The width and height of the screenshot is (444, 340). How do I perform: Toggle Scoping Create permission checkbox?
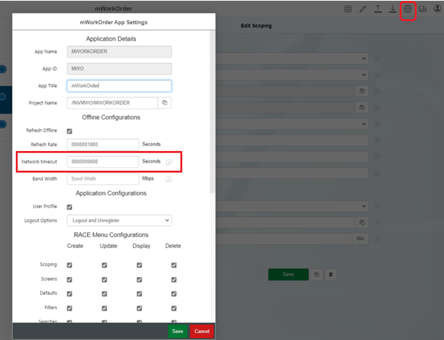69,265
